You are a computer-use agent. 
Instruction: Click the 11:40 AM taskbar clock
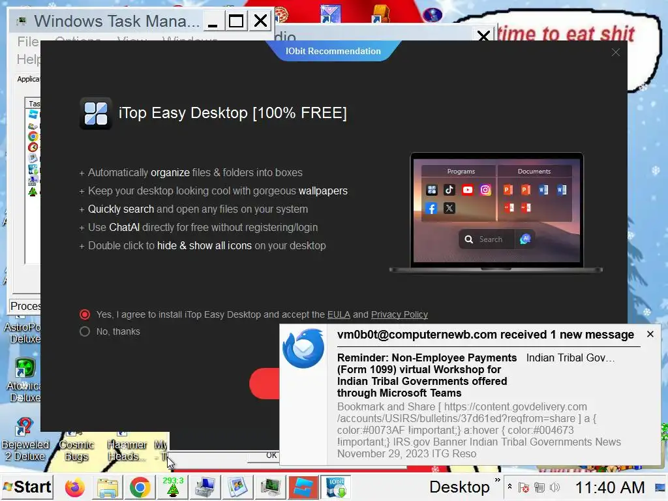click(610, 487)
